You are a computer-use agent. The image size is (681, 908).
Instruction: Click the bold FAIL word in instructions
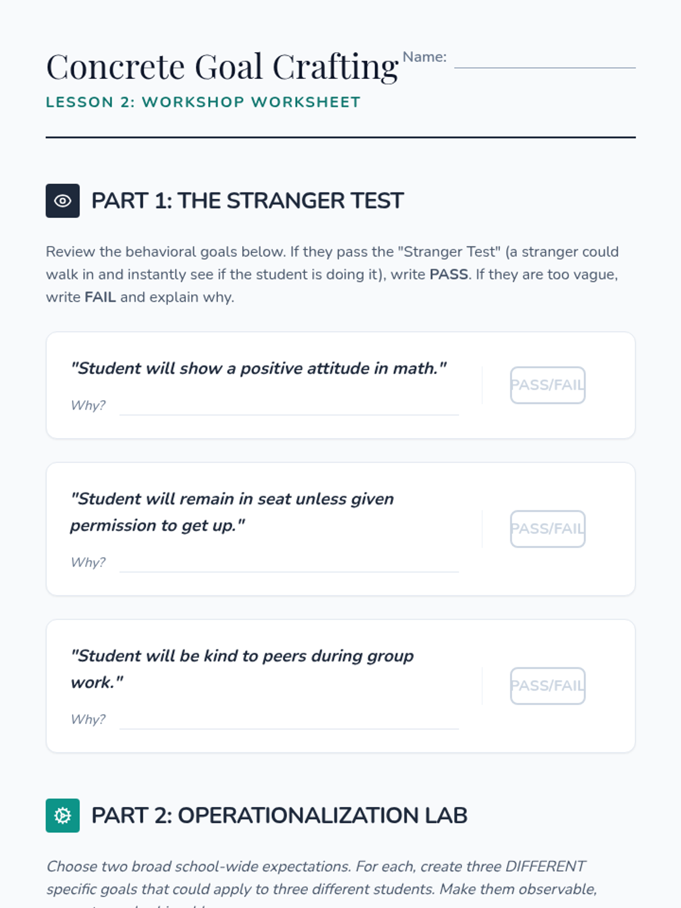tap(100, 297)
